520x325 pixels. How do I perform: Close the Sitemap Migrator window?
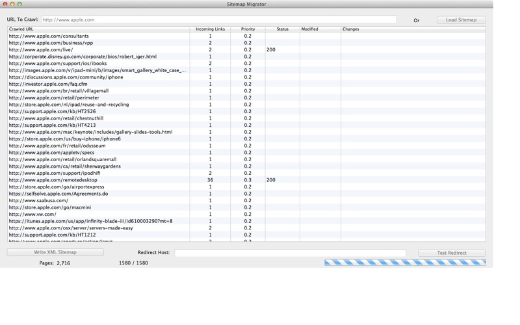(x=5, y=4)
